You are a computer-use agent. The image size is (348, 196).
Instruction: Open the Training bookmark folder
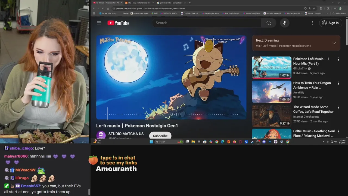point(125,13)
